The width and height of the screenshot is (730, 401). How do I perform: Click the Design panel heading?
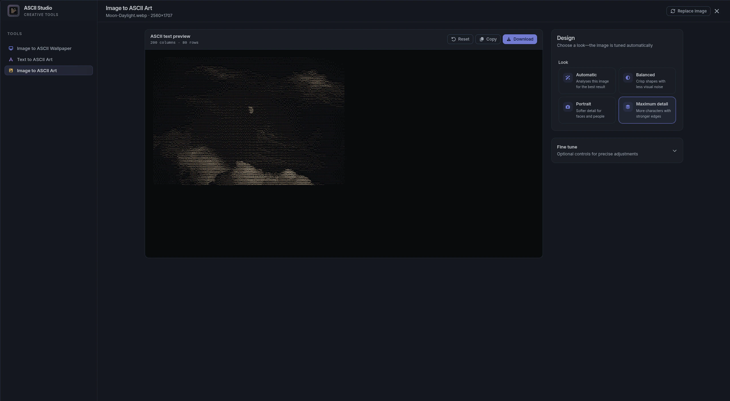565,38
